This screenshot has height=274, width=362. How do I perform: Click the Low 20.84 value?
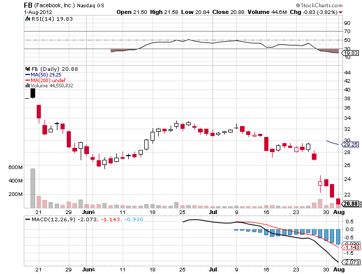click(x=195, y=12)
